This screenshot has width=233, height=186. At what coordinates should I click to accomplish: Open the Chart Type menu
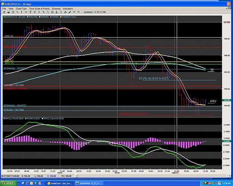[x=21, y=9]
